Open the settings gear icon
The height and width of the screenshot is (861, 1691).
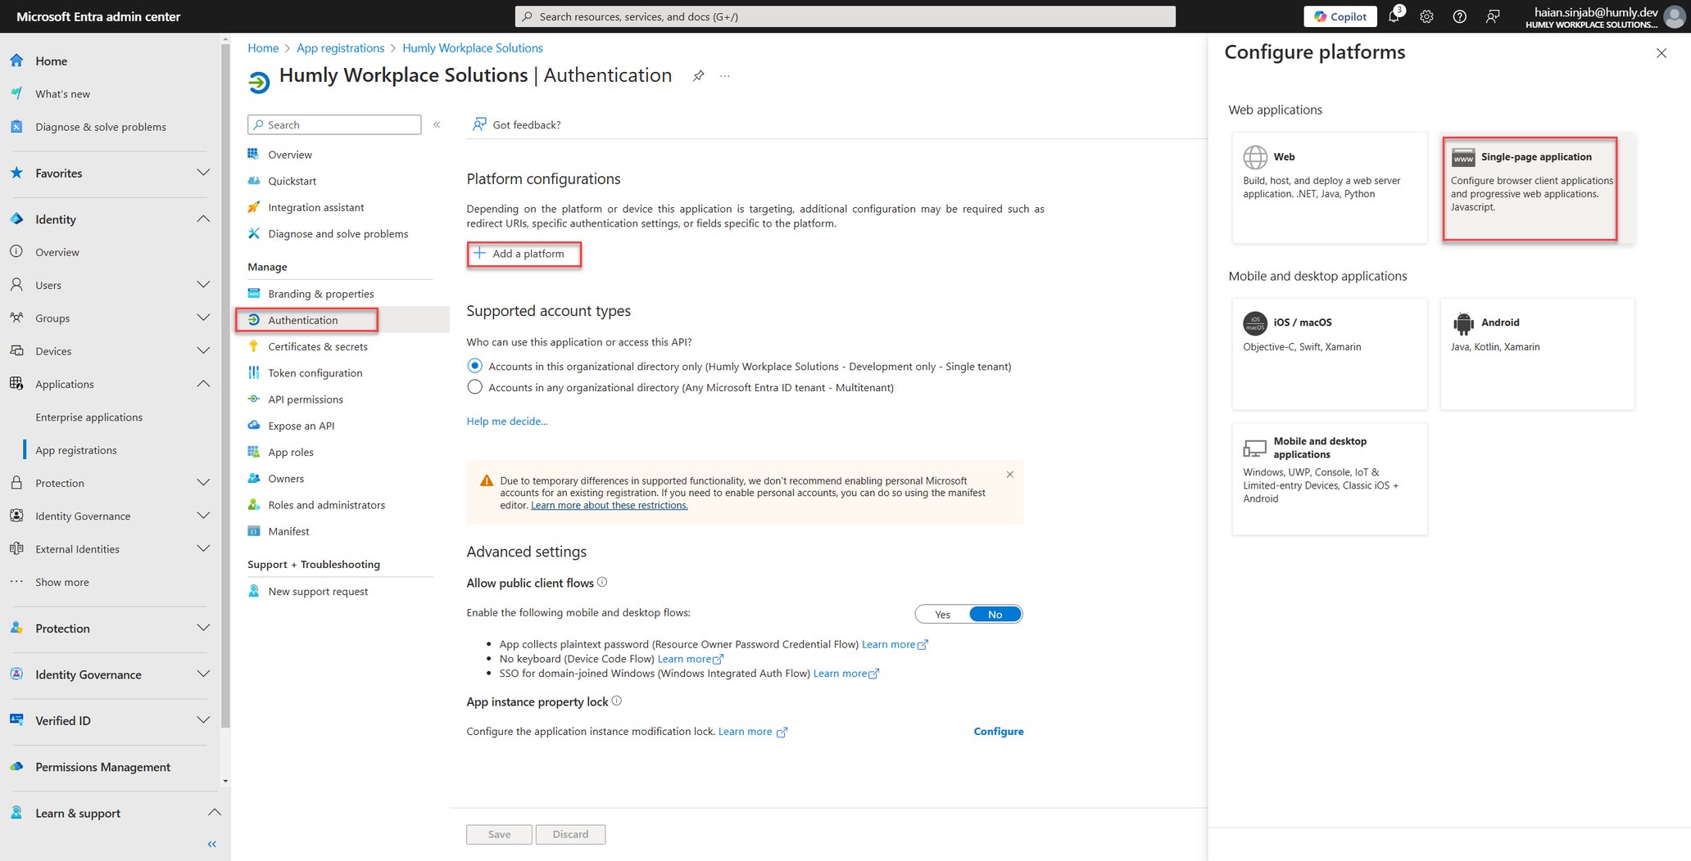1426,16
